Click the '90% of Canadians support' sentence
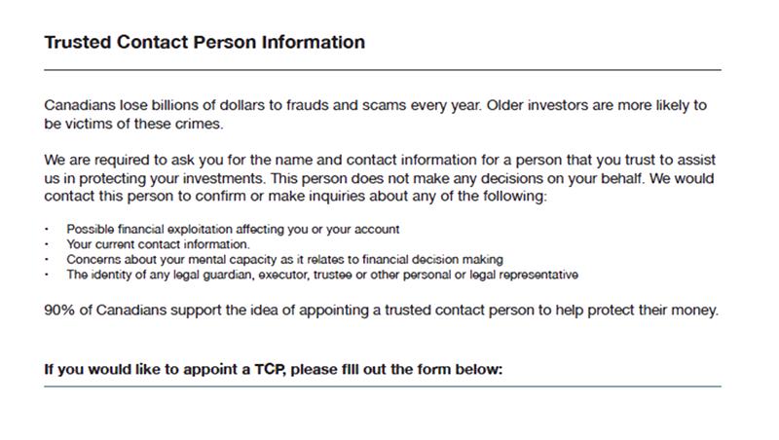 coord(381,311)
